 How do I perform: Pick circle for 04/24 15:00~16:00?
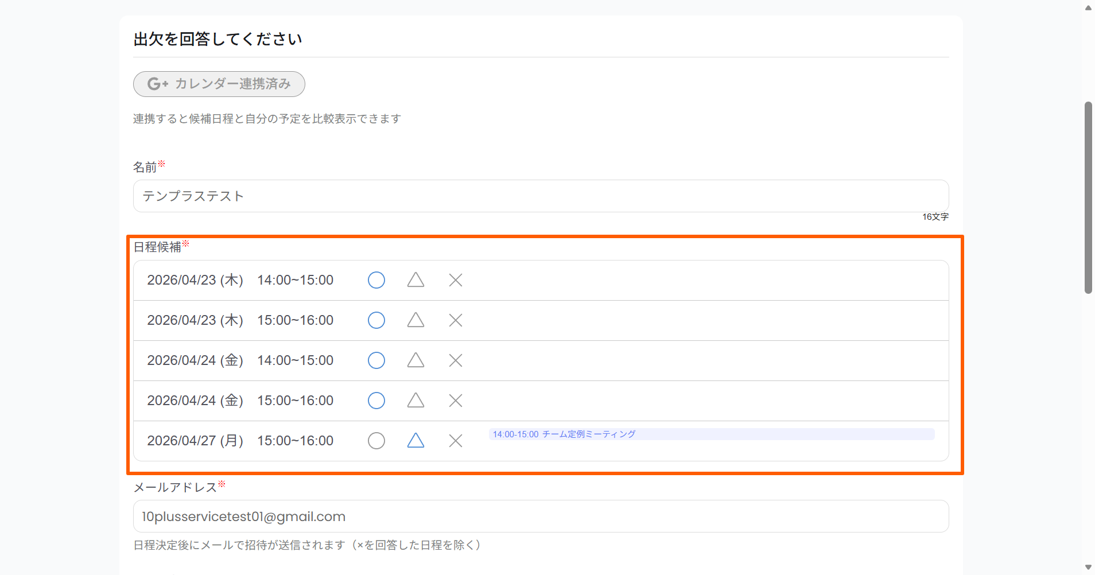[x=376, y=401]
